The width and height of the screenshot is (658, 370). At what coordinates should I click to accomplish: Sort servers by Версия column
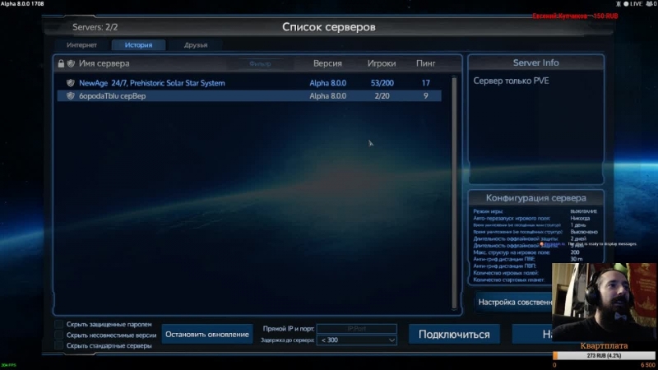pyautogui.click(x=327, y=63)
